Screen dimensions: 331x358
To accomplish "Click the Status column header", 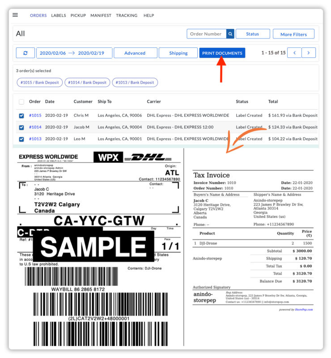I will pyautogui.click(x=242, y=102).
